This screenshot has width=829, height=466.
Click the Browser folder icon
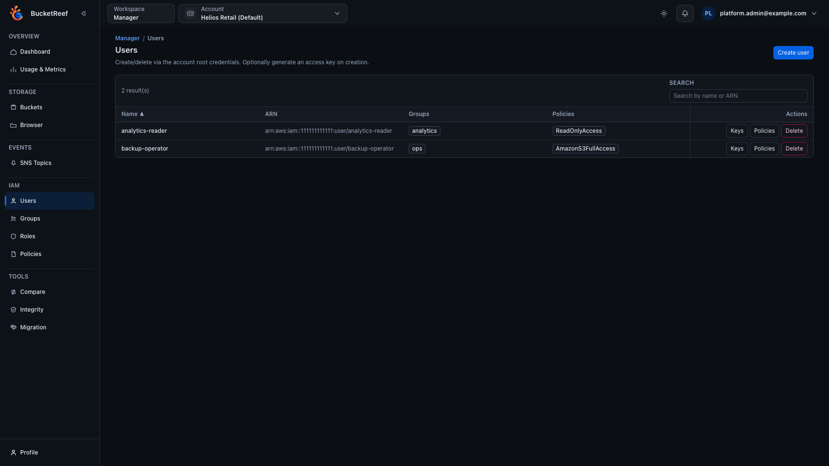point(13,125)
